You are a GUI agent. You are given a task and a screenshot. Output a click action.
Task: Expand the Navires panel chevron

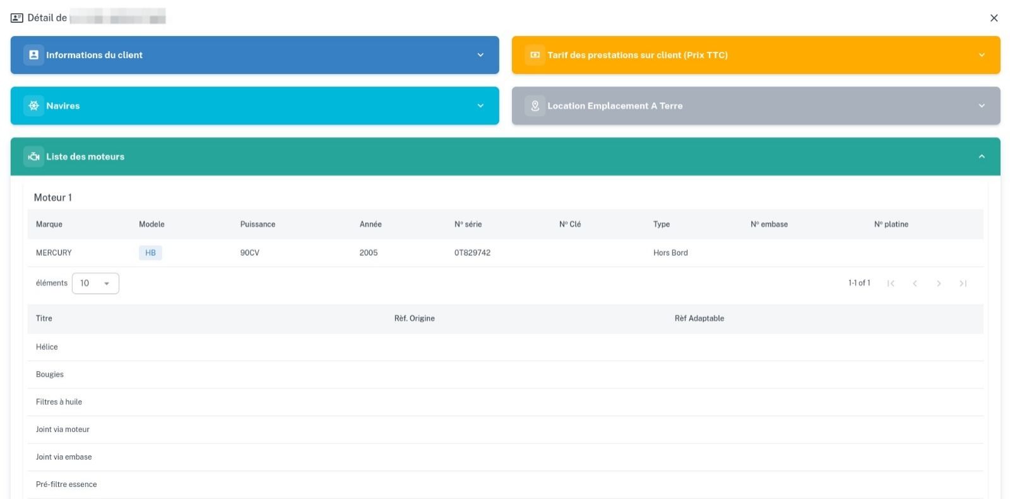pyautogui.click(x=480, y=105)
